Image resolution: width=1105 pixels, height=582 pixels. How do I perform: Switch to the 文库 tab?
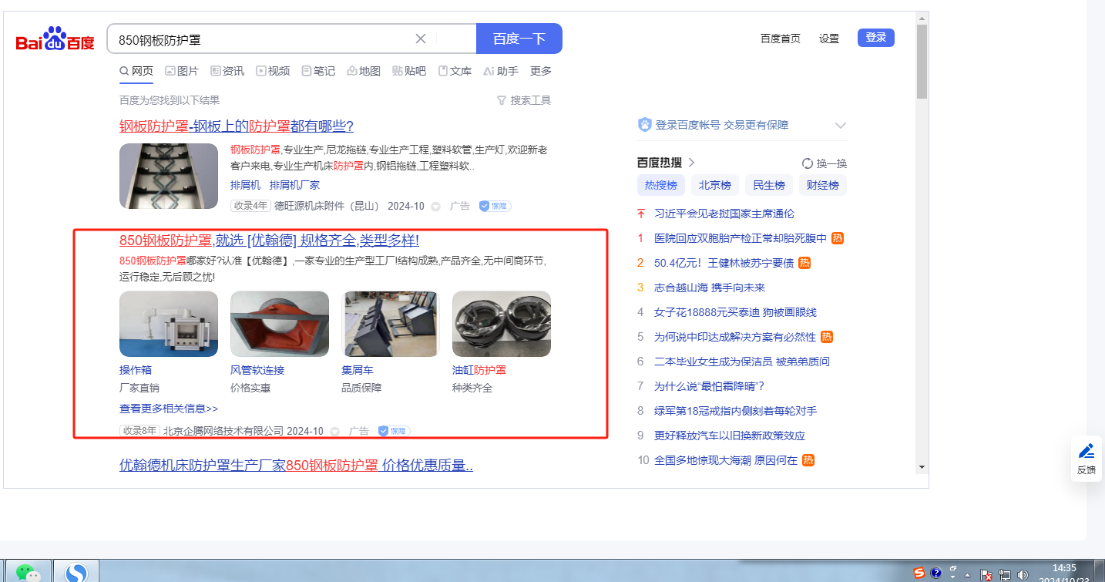coord(455,71)
